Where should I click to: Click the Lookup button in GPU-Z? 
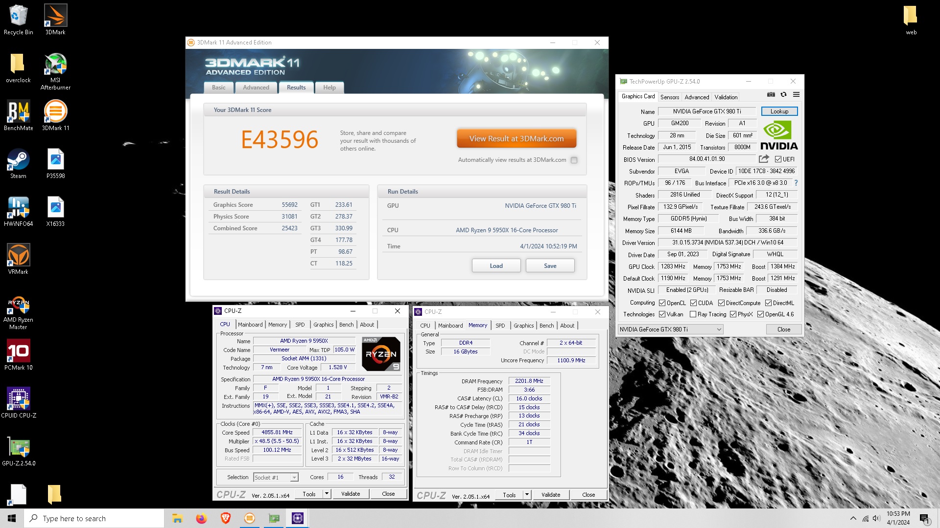click(779, 111)
